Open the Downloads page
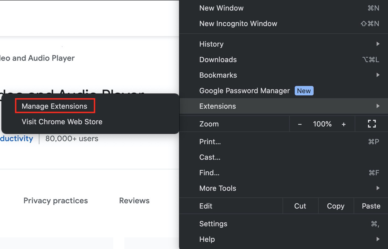The height and width of the screenshot is (249, 388). (x=284, y=60)
